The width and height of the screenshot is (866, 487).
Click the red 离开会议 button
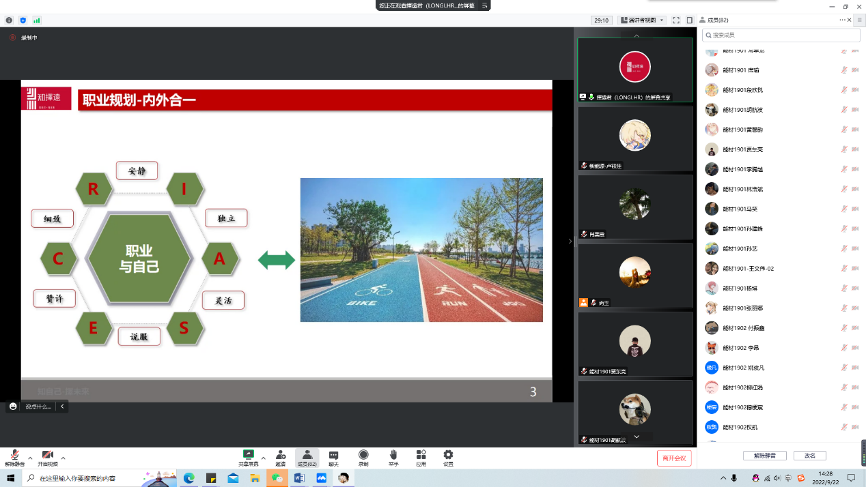tap(674, 458)
